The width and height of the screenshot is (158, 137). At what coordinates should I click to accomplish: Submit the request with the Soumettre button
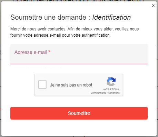79,113
